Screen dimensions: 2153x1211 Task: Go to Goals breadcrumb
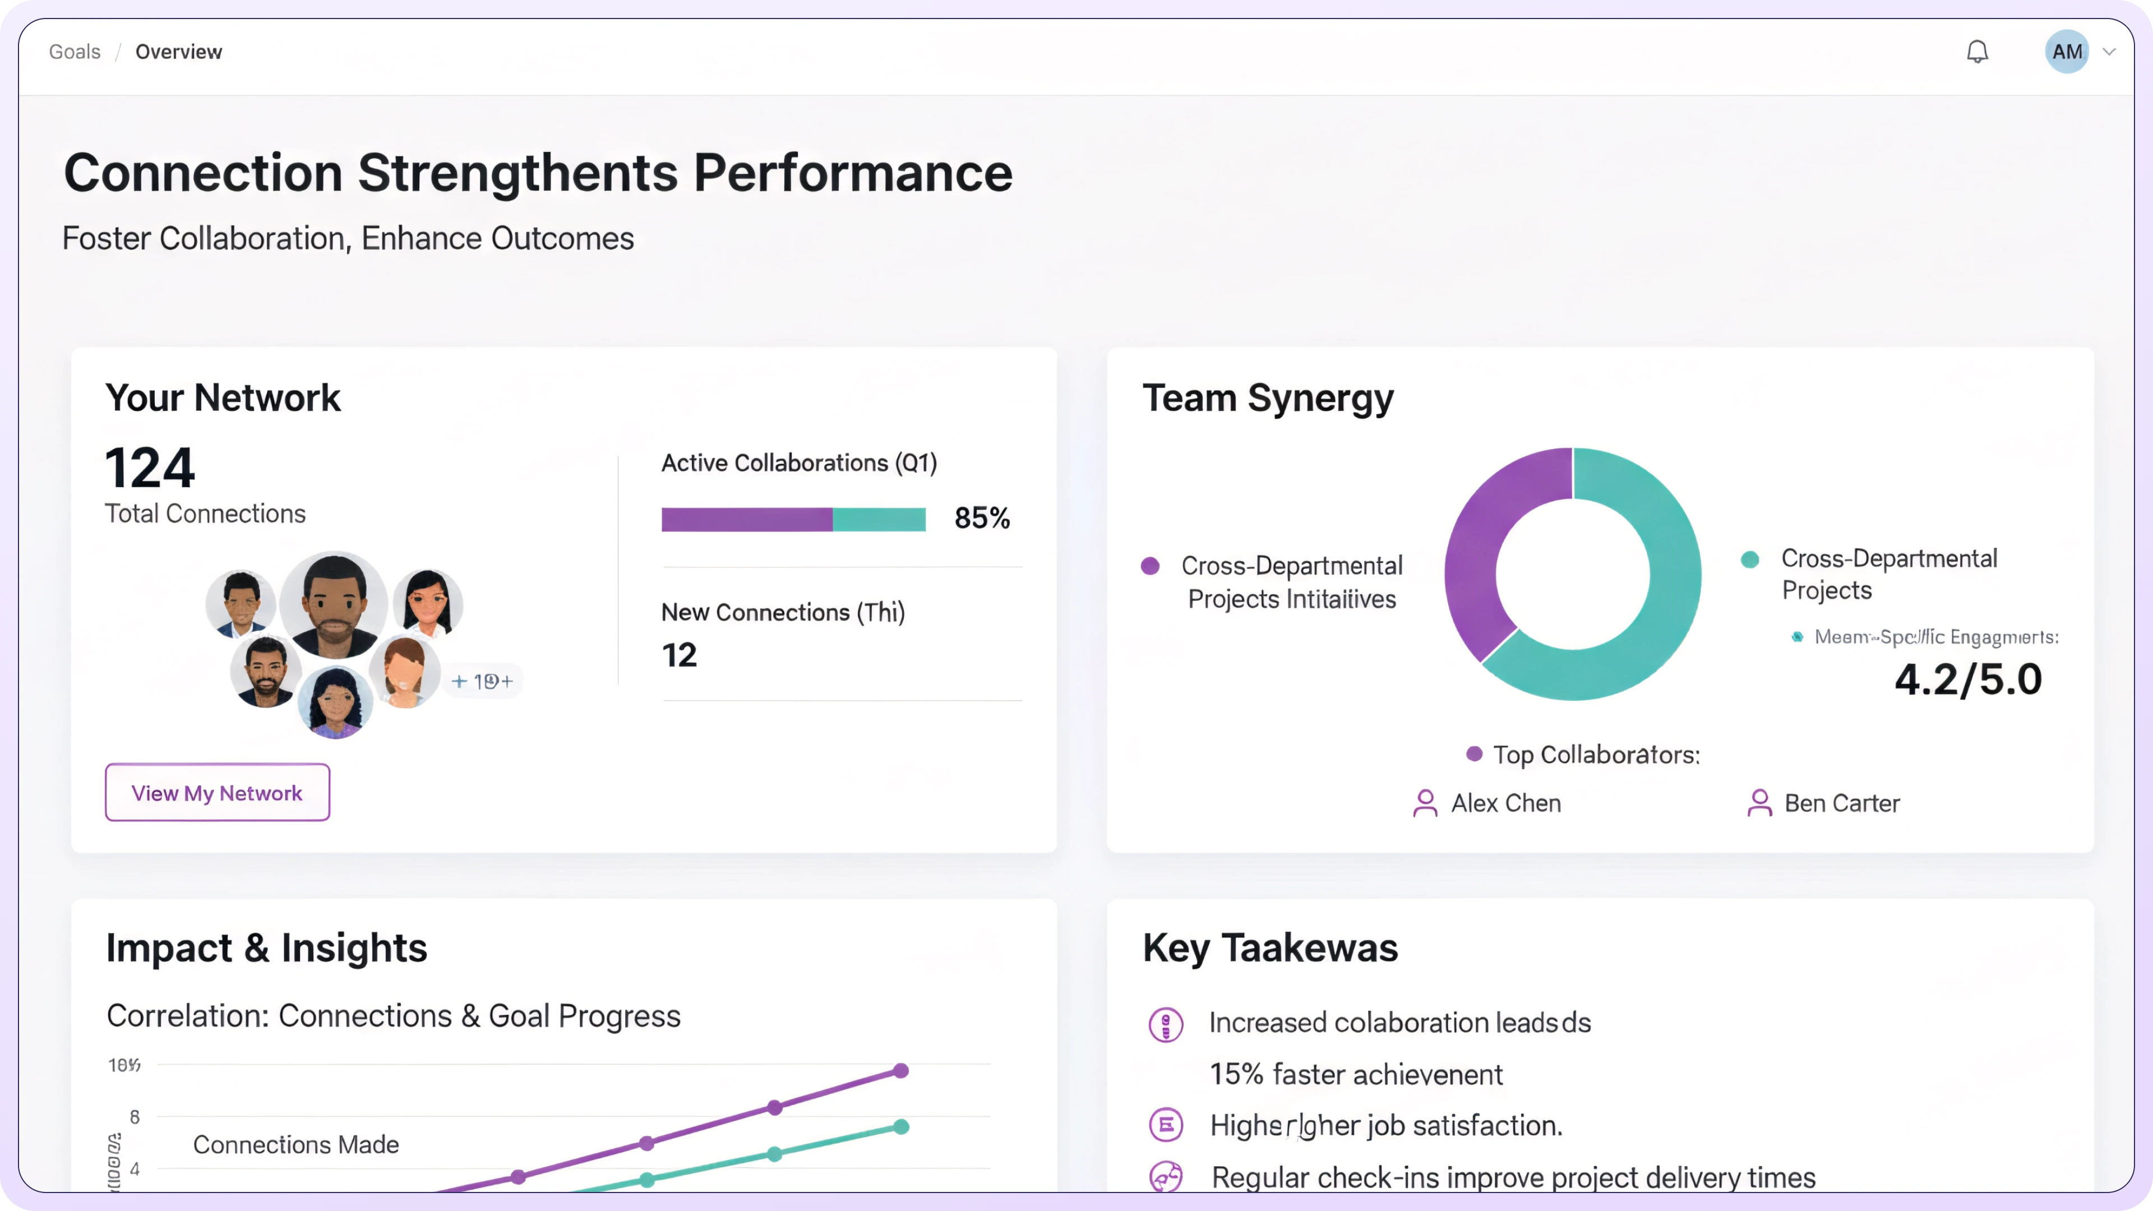coord(75,52)
